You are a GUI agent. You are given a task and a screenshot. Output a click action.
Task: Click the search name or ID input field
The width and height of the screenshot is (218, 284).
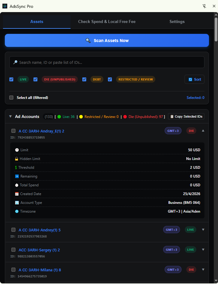107,62
